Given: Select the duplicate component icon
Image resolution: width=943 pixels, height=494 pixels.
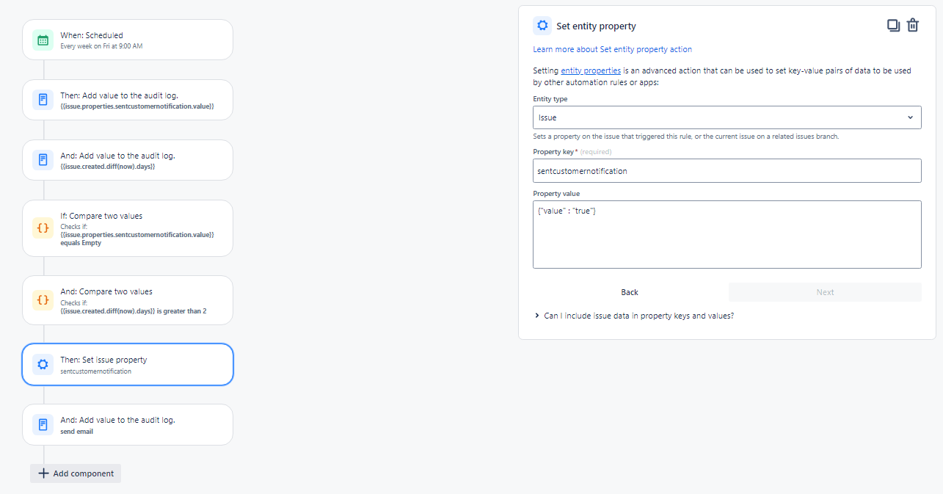Looking at the screenshot, I should click(x=893, y=25).
